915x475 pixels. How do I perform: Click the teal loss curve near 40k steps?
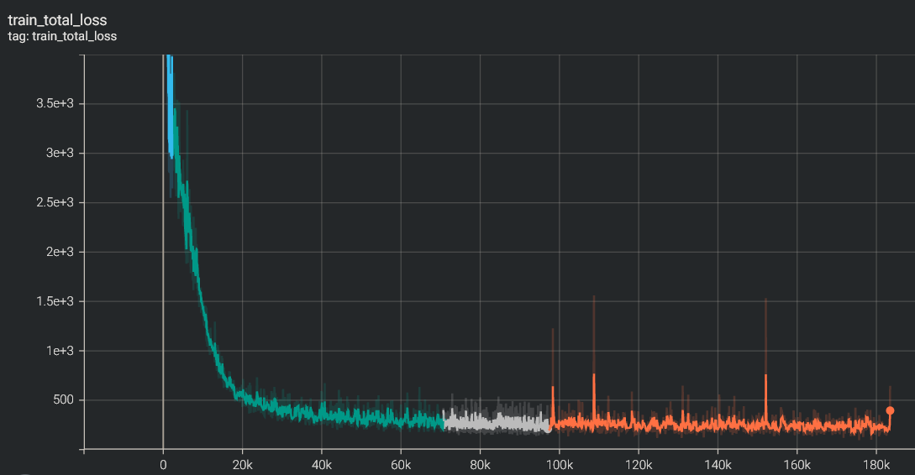tap(322, 414)
